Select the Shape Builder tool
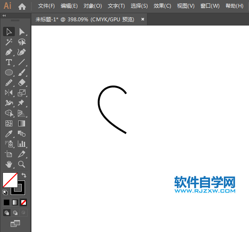Screen dimensions: 249x232 click(9, 113)
